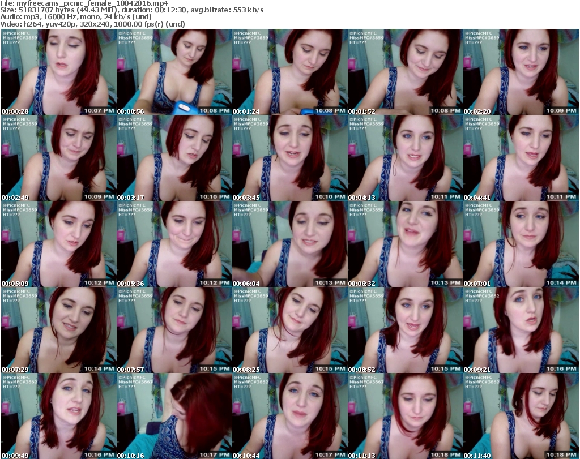580x459 pixels.
Task: Select the thumbnail at 00:08:25
Action: (x=289, y=330)
